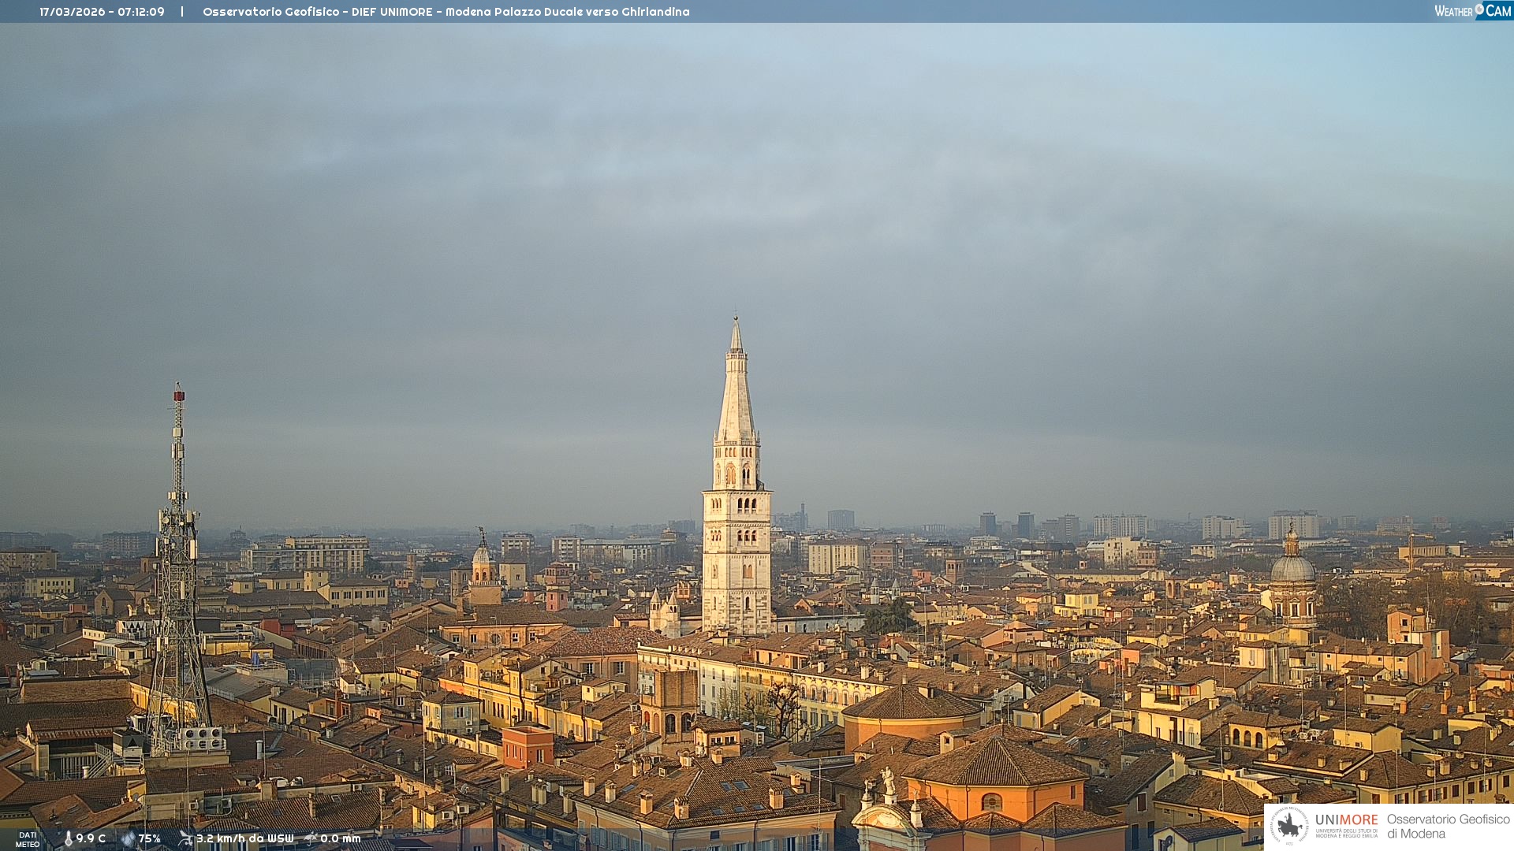The image size is (1514, 851).
Task: Click the 0.0 mm rainfall reading
Action: (340, 838)
